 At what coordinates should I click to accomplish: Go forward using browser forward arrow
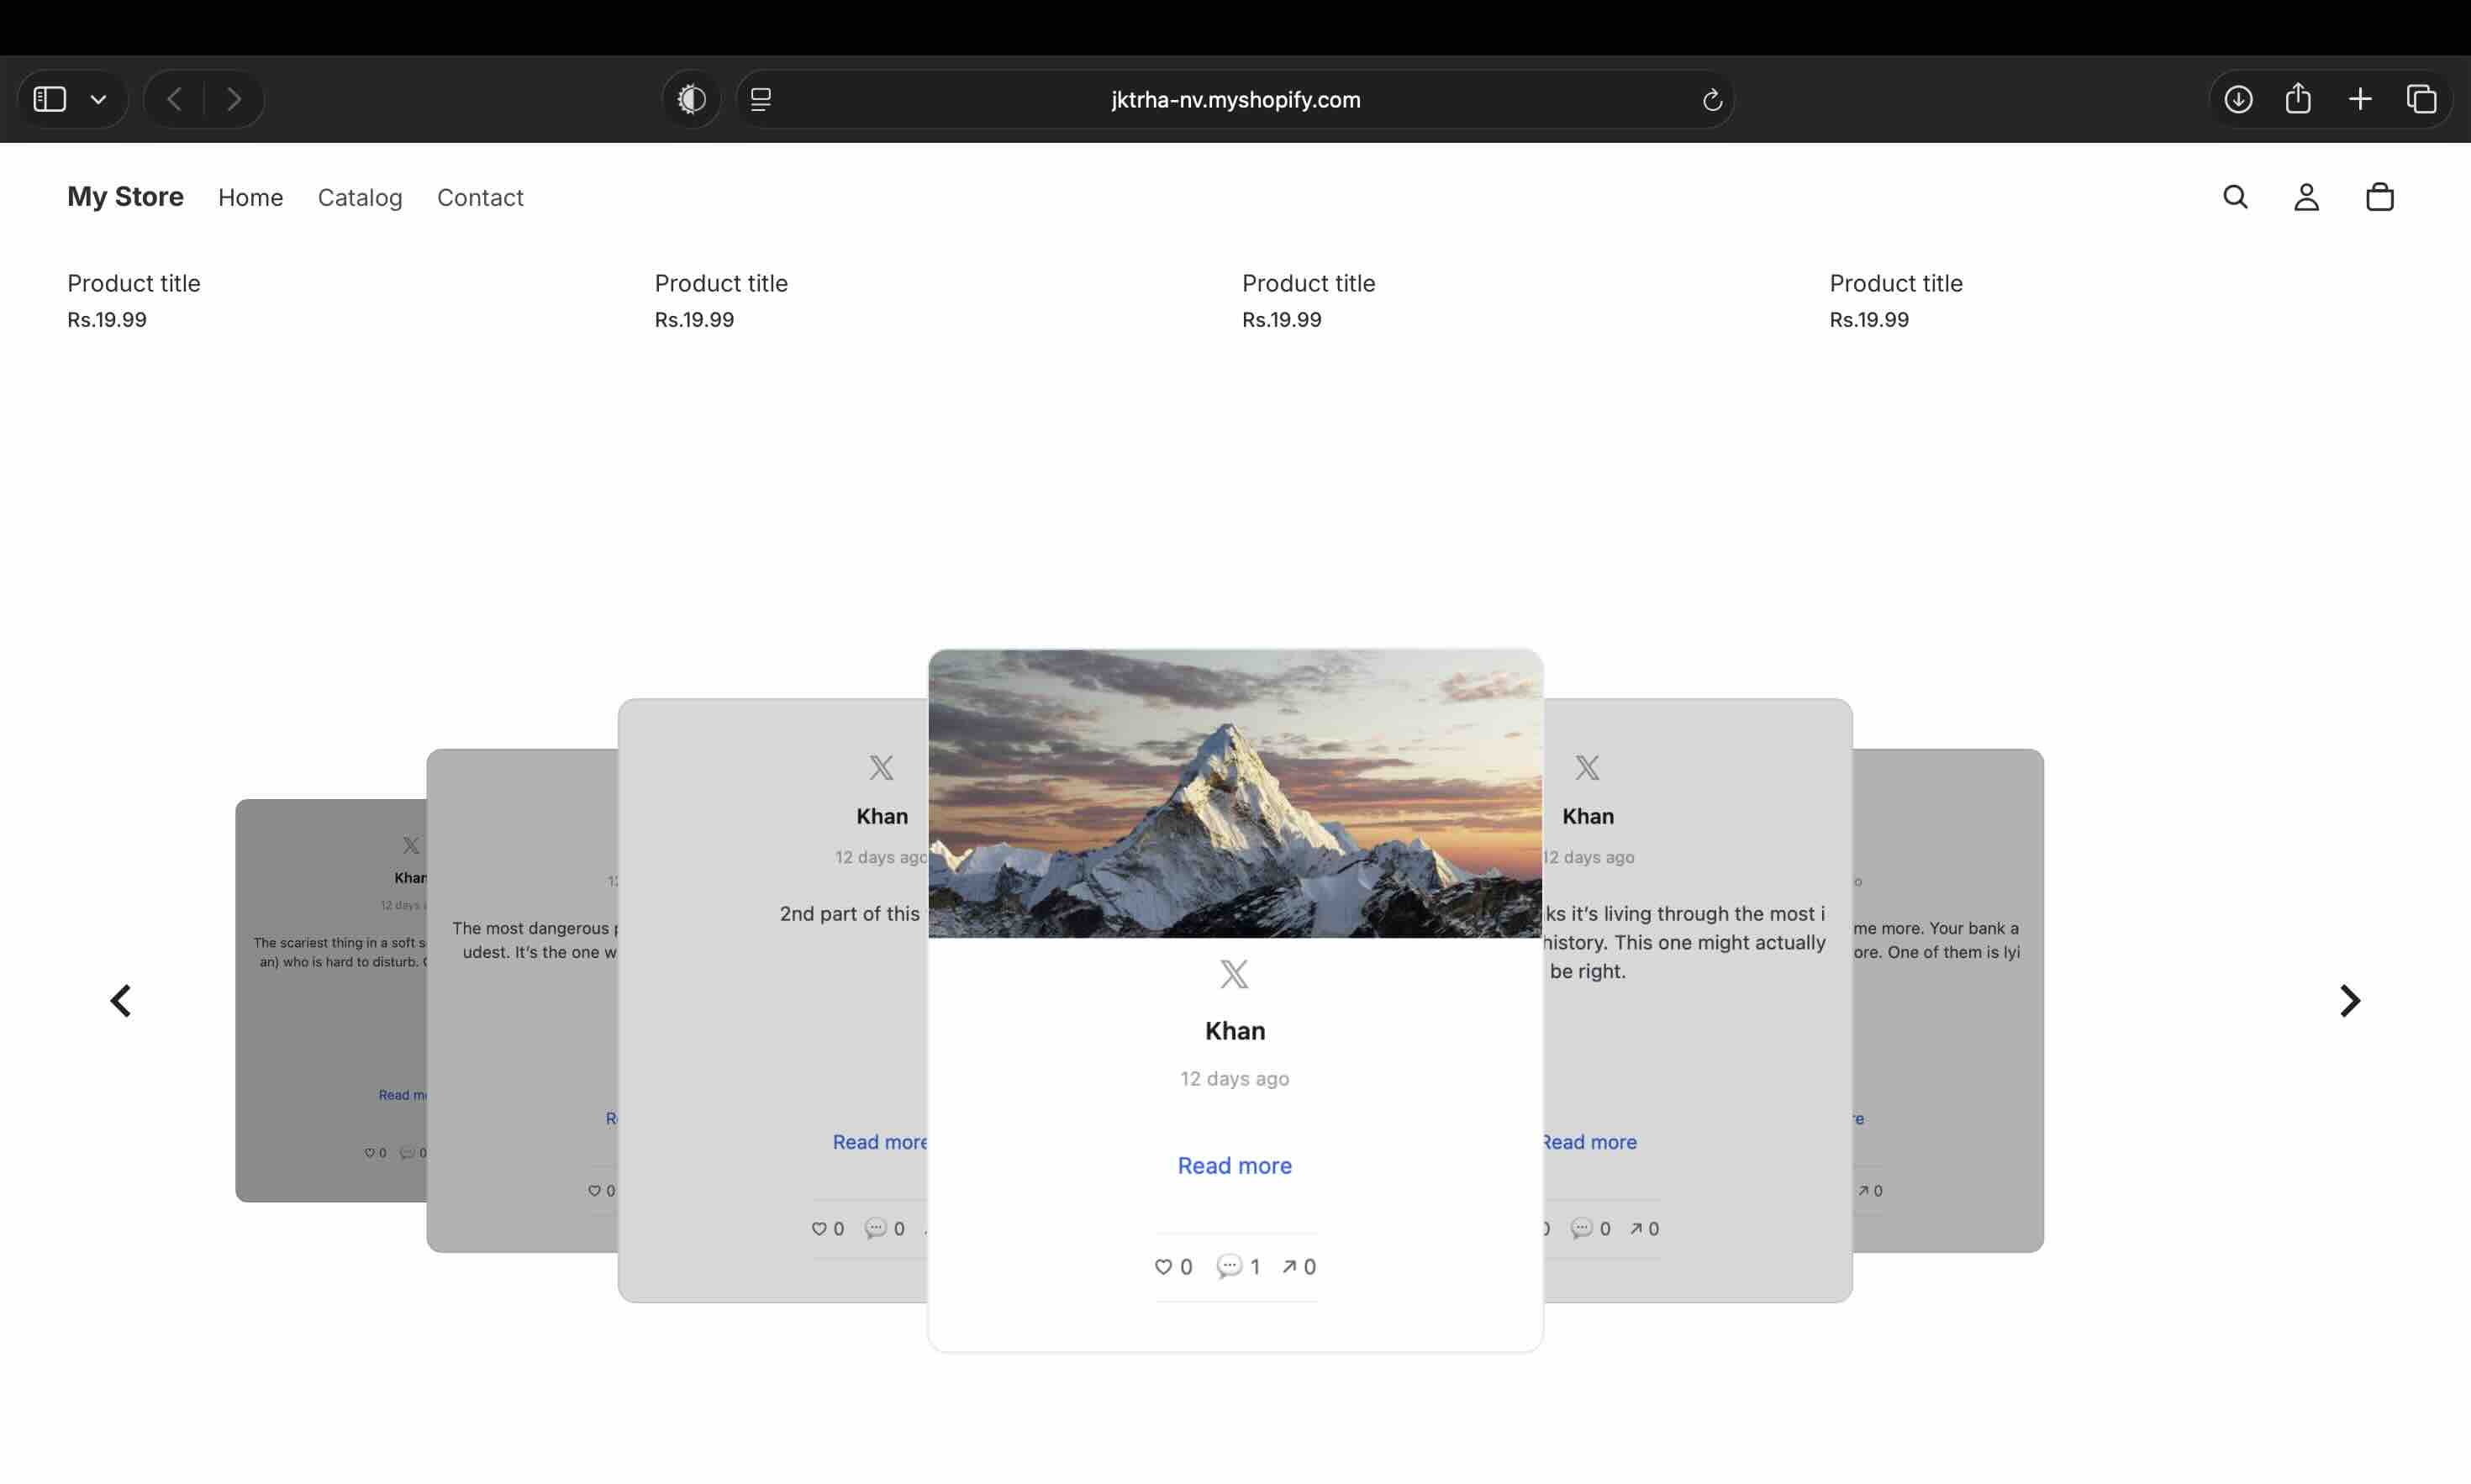coord(234,99)
